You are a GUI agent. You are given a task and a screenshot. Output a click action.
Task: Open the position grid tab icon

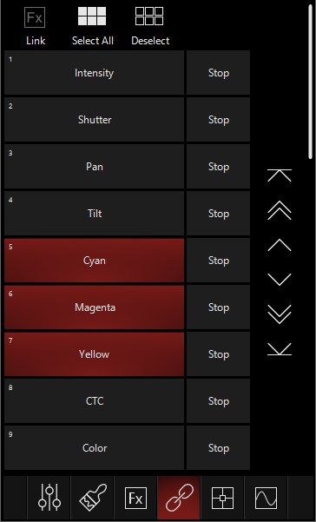coord(222,498)
